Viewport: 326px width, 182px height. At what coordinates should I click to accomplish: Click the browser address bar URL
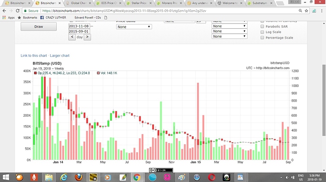point(124,11)
